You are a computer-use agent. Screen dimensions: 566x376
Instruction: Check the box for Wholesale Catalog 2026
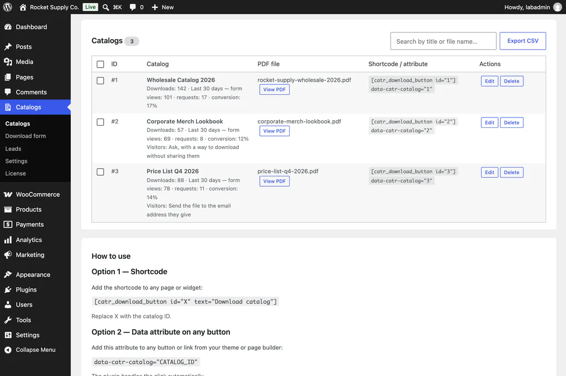[101, 80]
